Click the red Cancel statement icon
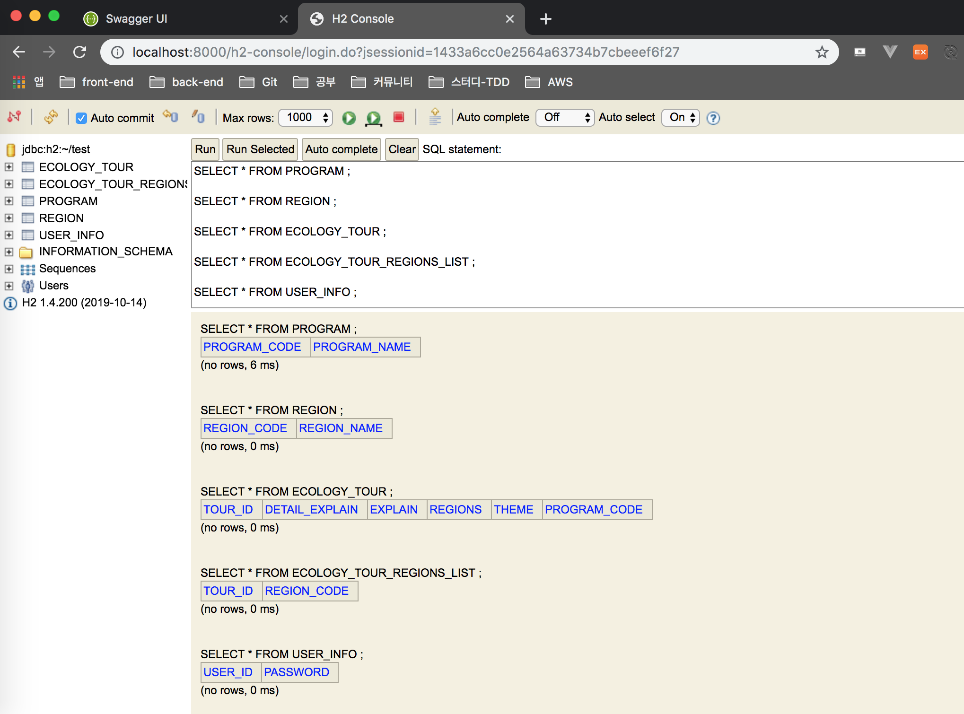Viewport: 964px width, 714px height. click(399, 117)
